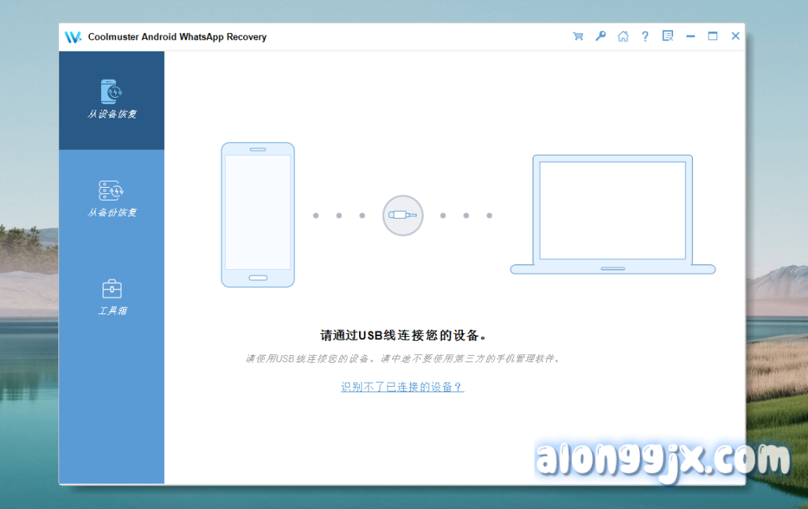
Task: Maximize the Coolmuster window
Action: [713, 36]
